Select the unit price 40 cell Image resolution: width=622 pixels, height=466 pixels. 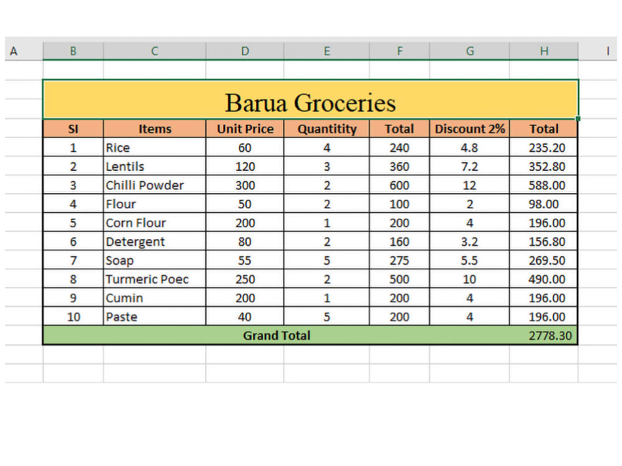pos(244,317)
